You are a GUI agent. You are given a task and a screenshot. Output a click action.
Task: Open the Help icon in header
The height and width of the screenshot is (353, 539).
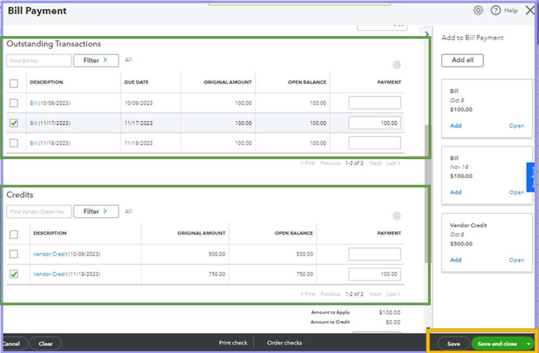[x=495, y=10]
